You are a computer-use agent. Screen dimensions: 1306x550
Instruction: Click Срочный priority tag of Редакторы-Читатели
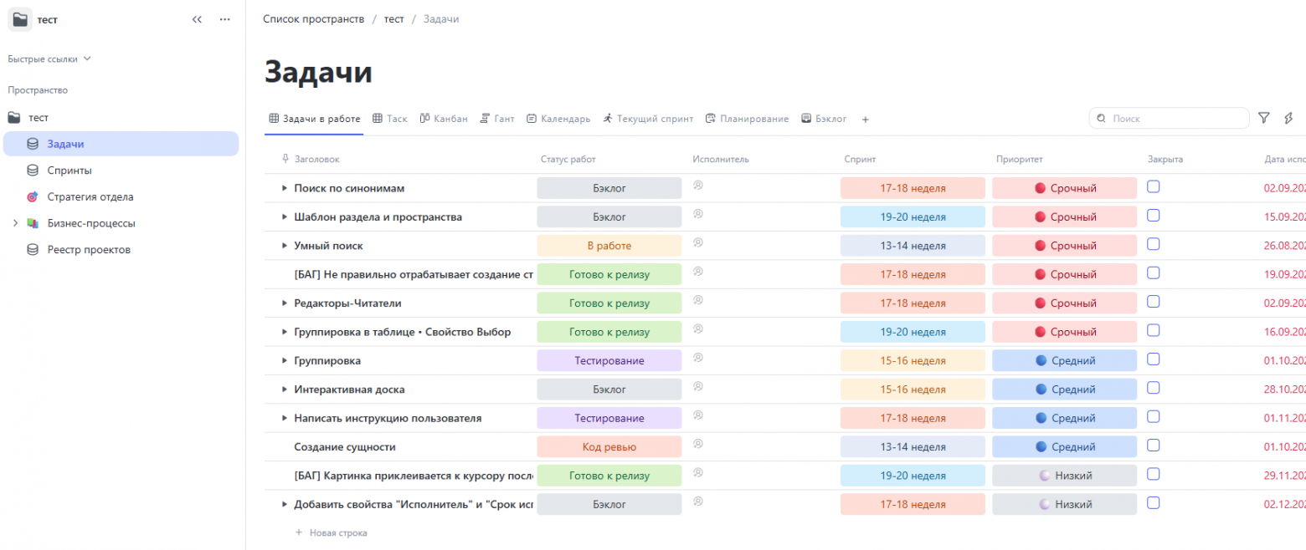(x=1064, y=303)
